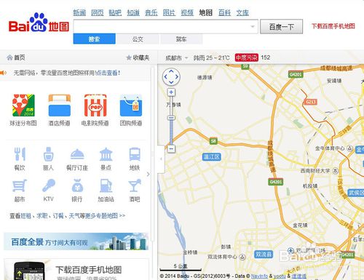Open the 图片 images nav link
Screen dimensions: 364x280
169,12
